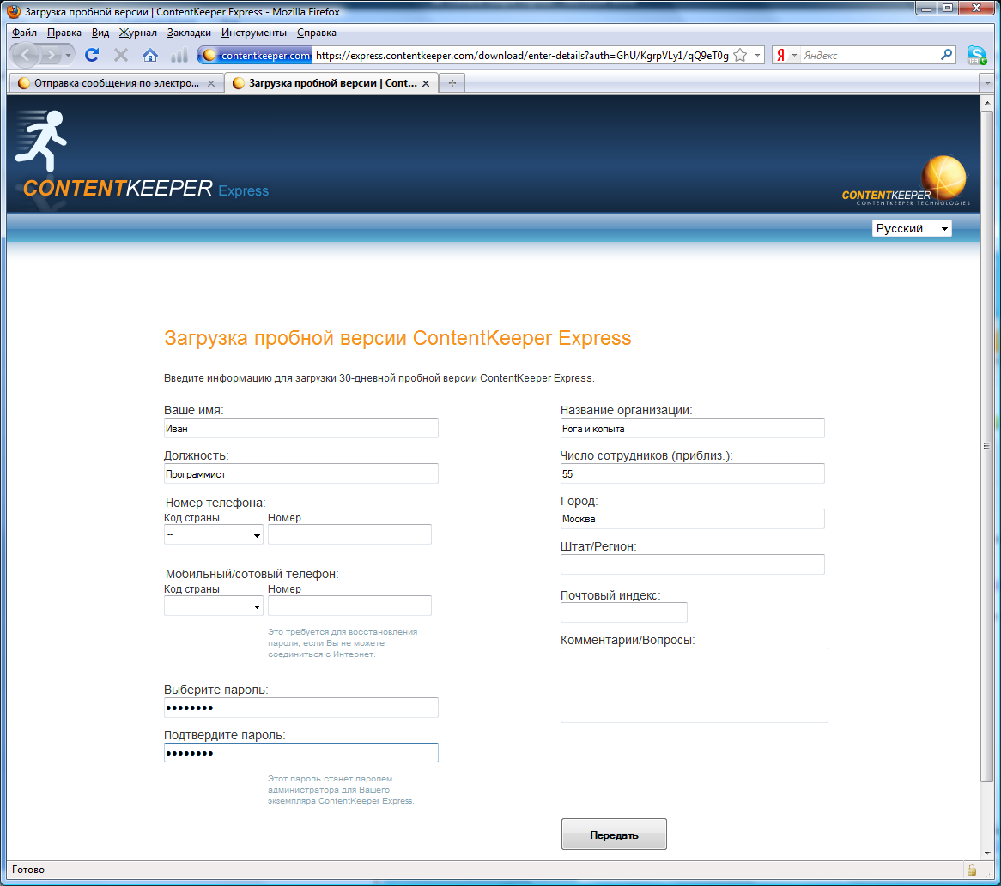The height and width of the screenshot is (886, 1001).
Task: Open the Вид menu
Action: pos(100,33)
